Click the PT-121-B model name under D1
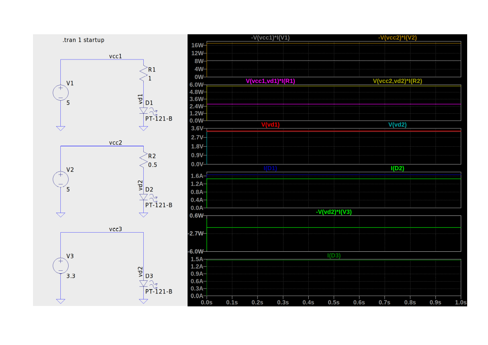488x345 pixels. pos(159,118)
